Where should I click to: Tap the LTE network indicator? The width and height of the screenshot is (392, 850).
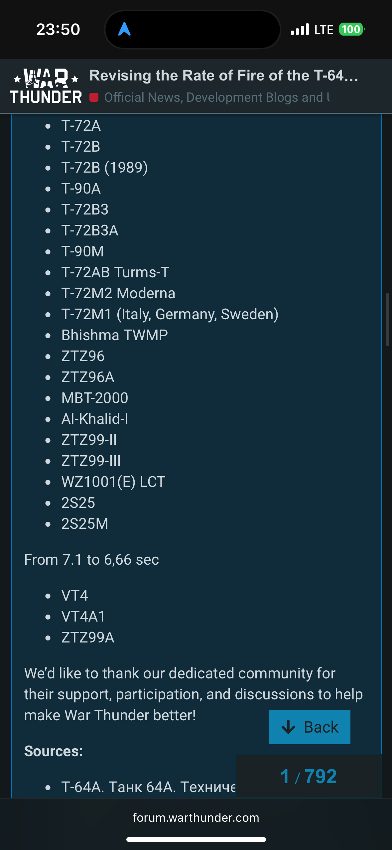pos(324,30)
